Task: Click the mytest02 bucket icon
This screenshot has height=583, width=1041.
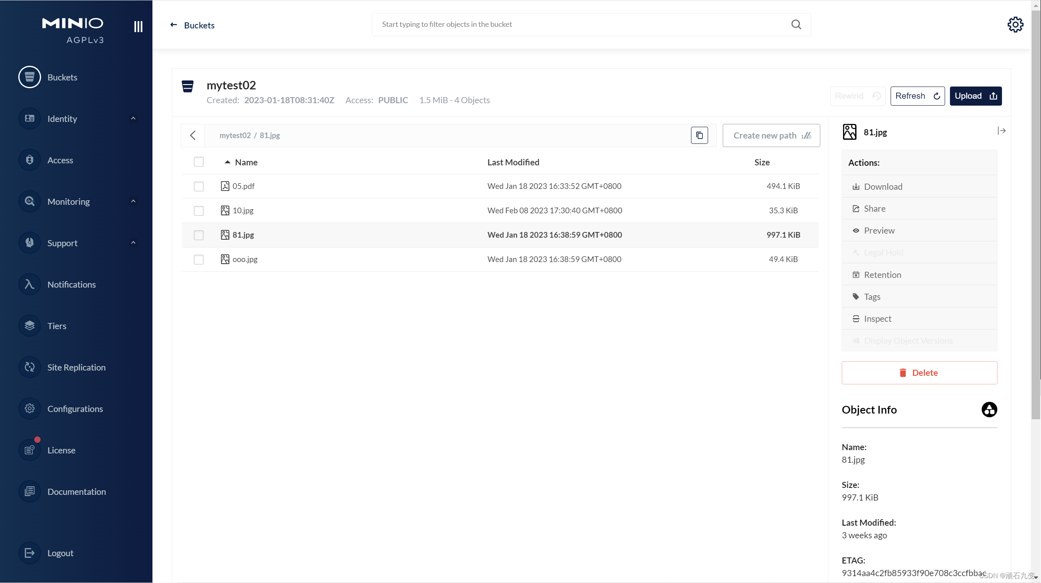Action: click(x=187, y=87)
